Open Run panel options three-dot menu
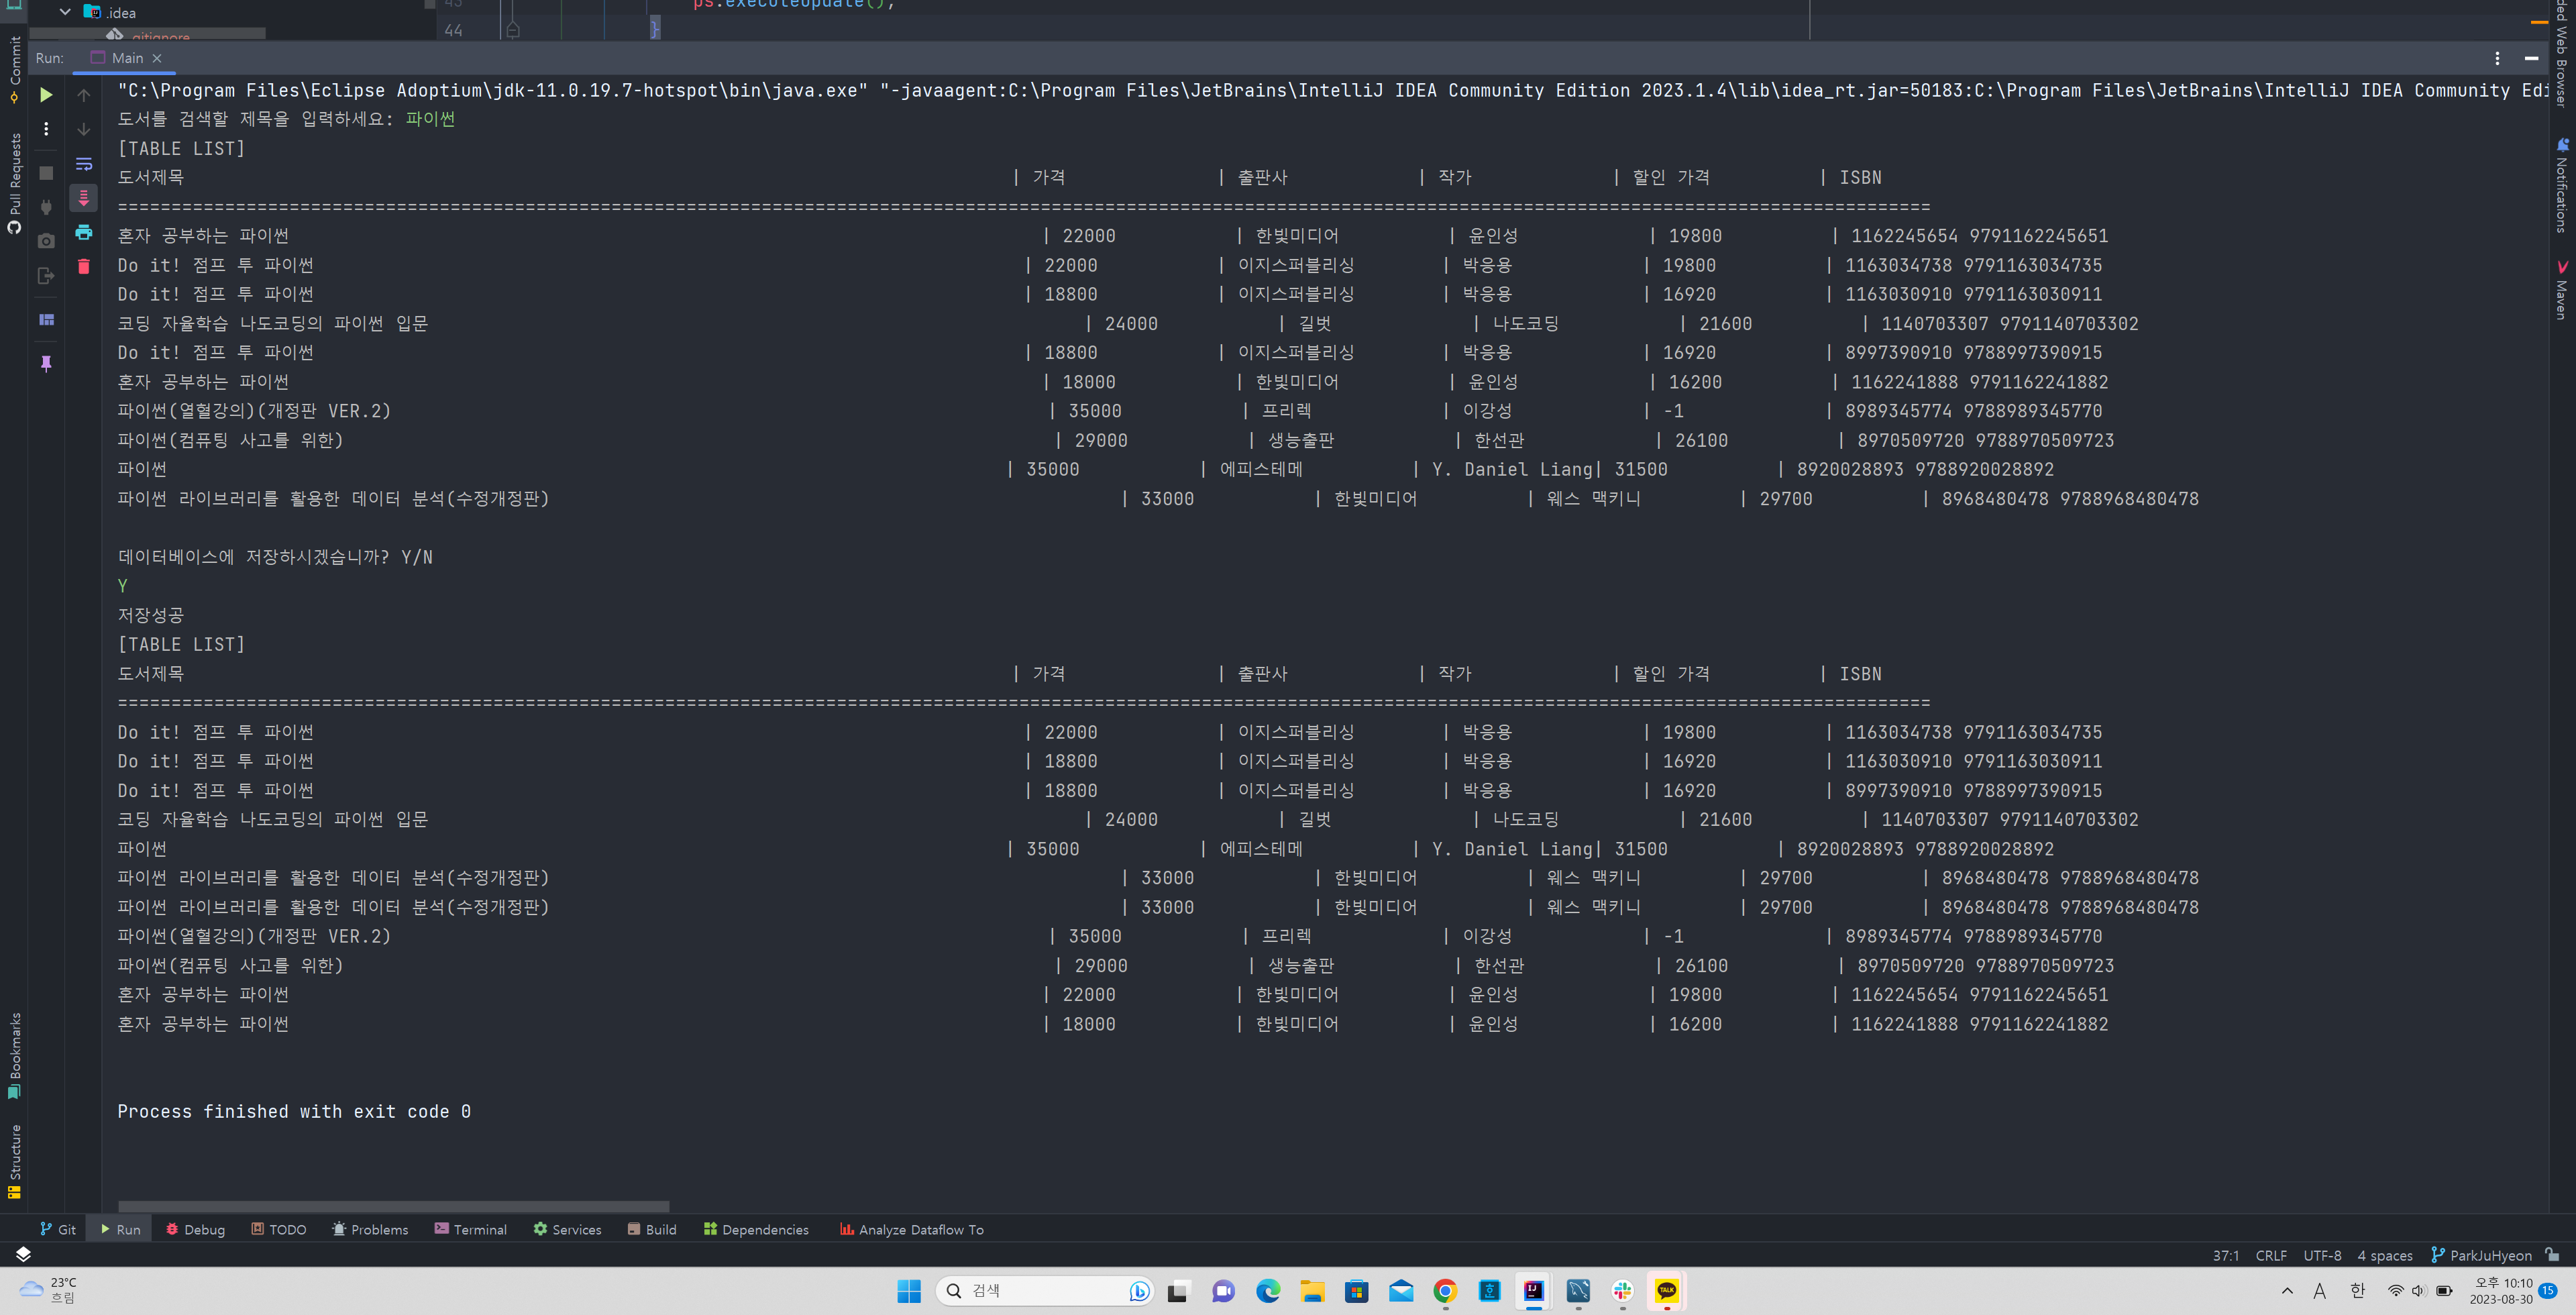The image size is (2576, 1315). pos(2496,58)
